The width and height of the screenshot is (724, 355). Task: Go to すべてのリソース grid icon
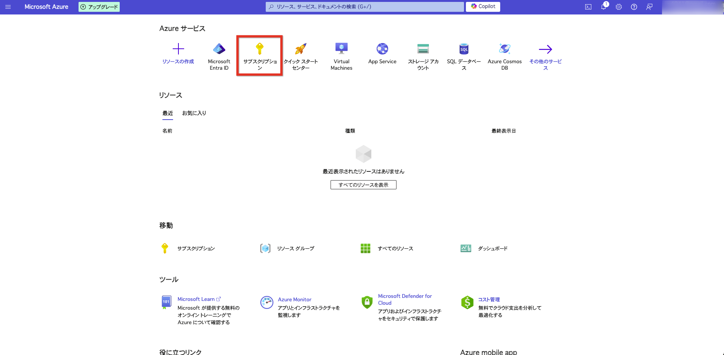[366, 248]
